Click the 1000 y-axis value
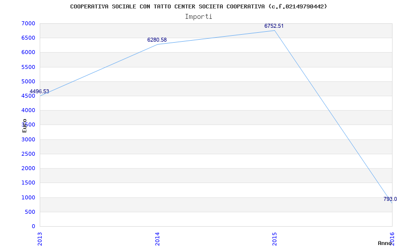Image resolution: width=397 pixels, height=248 pixels. pos(28,197)
